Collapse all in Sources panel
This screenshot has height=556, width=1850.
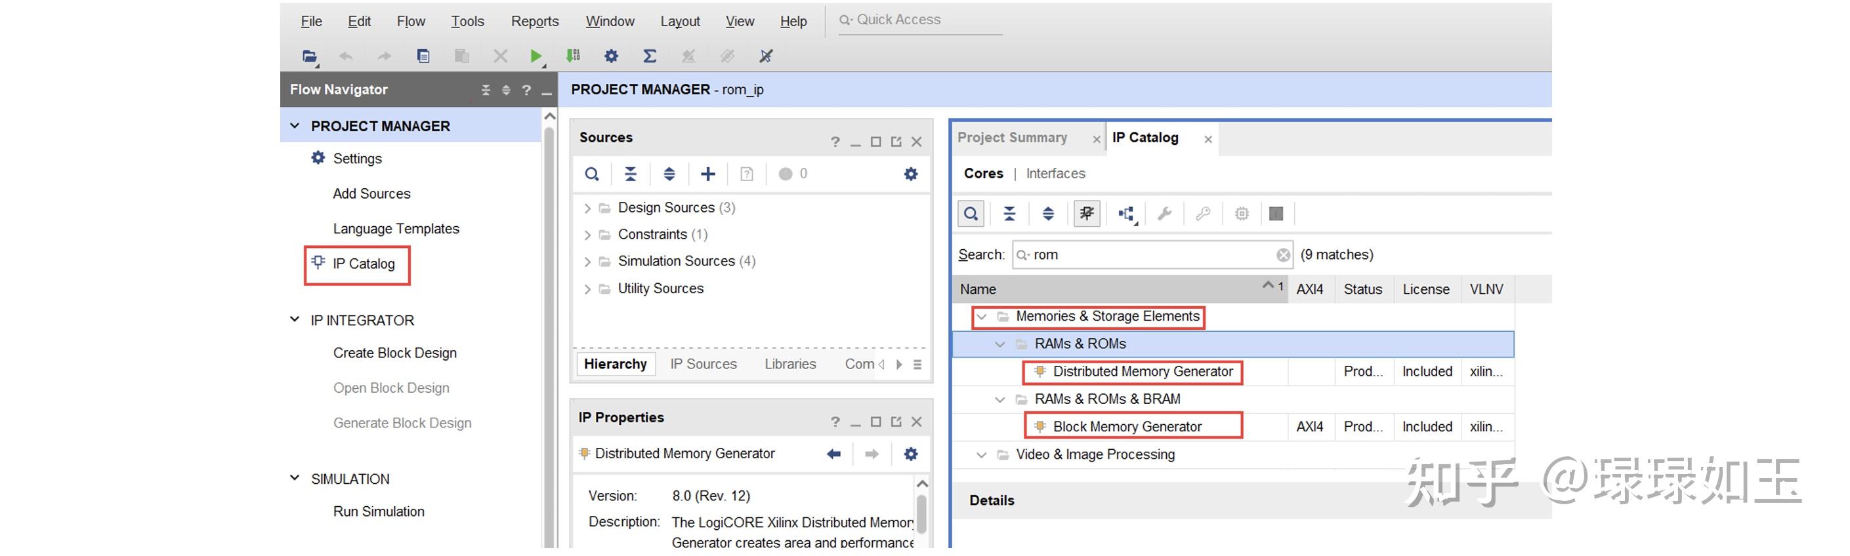pyautogui.click(x=631, y=174)
